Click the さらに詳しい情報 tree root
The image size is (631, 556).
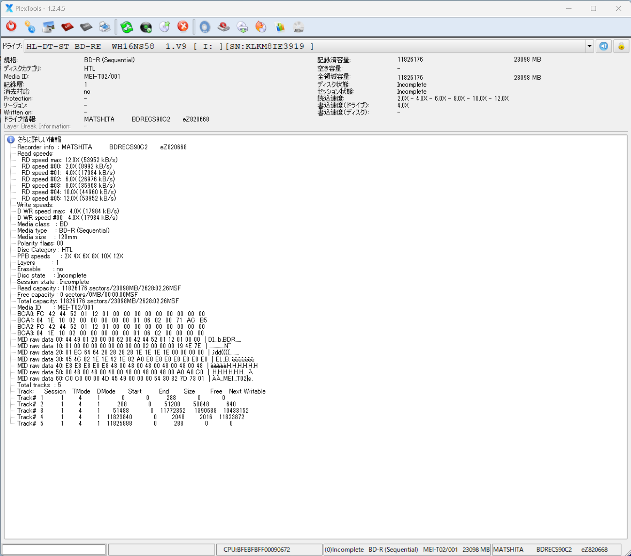coord(39,139)
